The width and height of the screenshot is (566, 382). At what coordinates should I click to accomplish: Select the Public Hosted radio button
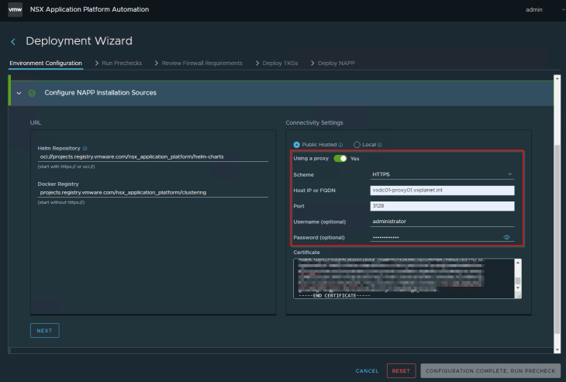point(297,145)
